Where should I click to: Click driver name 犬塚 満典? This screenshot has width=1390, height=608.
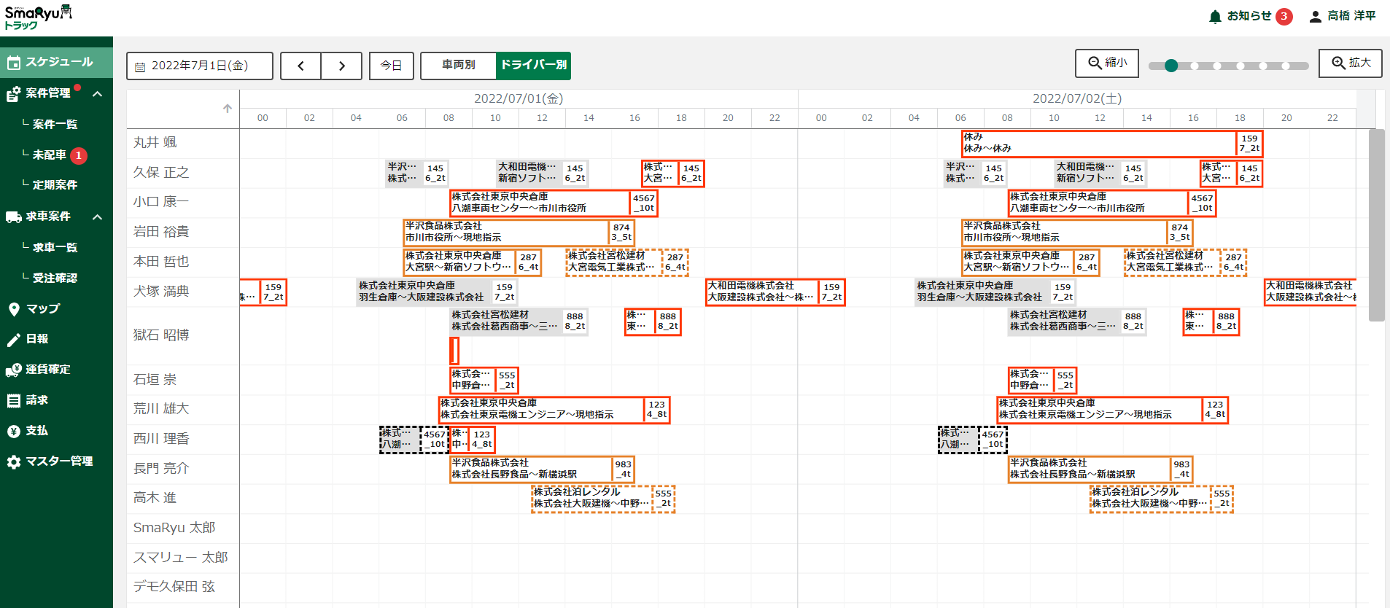(x=161, y=292)
